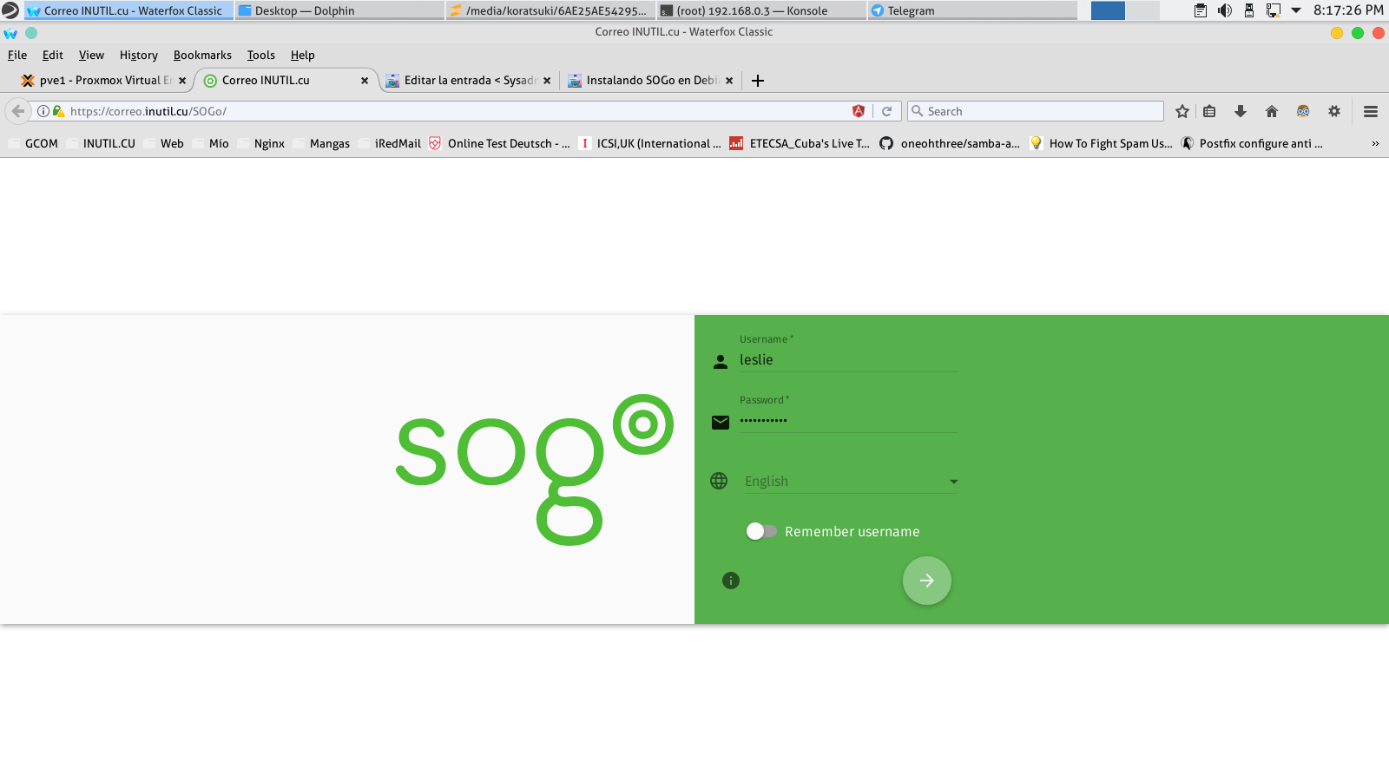This screenshot has width=1389, height=781.
Task: Switch to Telegram taskbar window
Action: click(x=972, y=10)
